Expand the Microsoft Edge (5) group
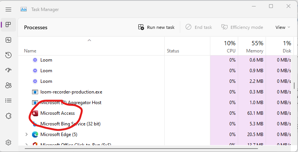This screenshot has height=152, width=298. tap(27, 135)
